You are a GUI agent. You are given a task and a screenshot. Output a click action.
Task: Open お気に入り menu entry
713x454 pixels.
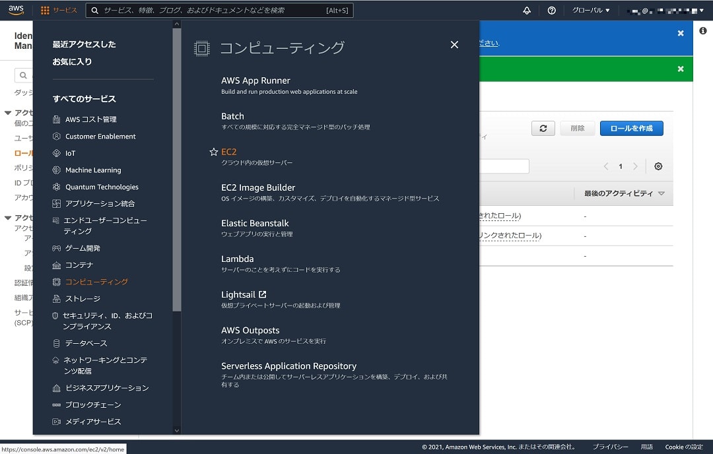(72, 61)
